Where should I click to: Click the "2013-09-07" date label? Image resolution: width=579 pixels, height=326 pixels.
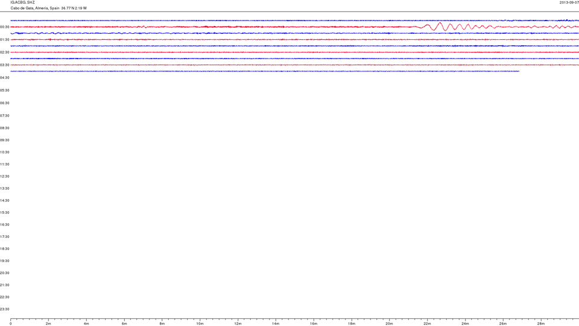(569, 2)
